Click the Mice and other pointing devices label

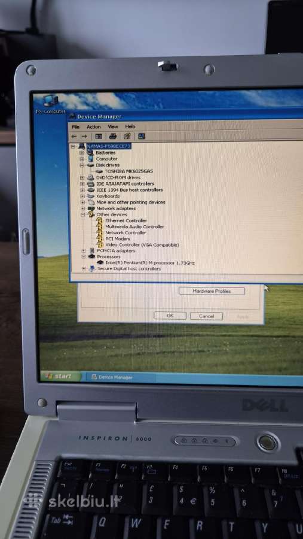(131, 202)
